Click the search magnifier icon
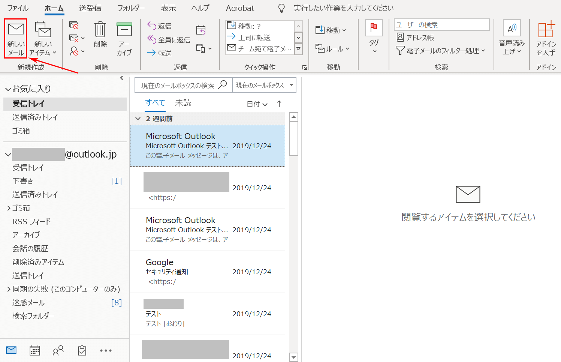Image resolution: width=561 pixels, height=362 pixels. coord(223,85)
